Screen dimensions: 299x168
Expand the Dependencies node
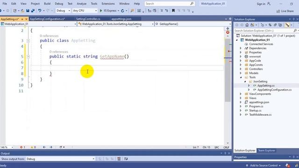pos(241,48)
